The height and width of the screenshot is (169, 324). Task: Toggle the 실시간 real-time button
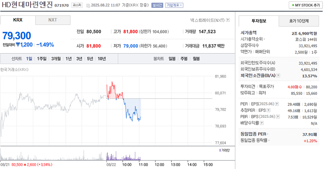point(157,5)
